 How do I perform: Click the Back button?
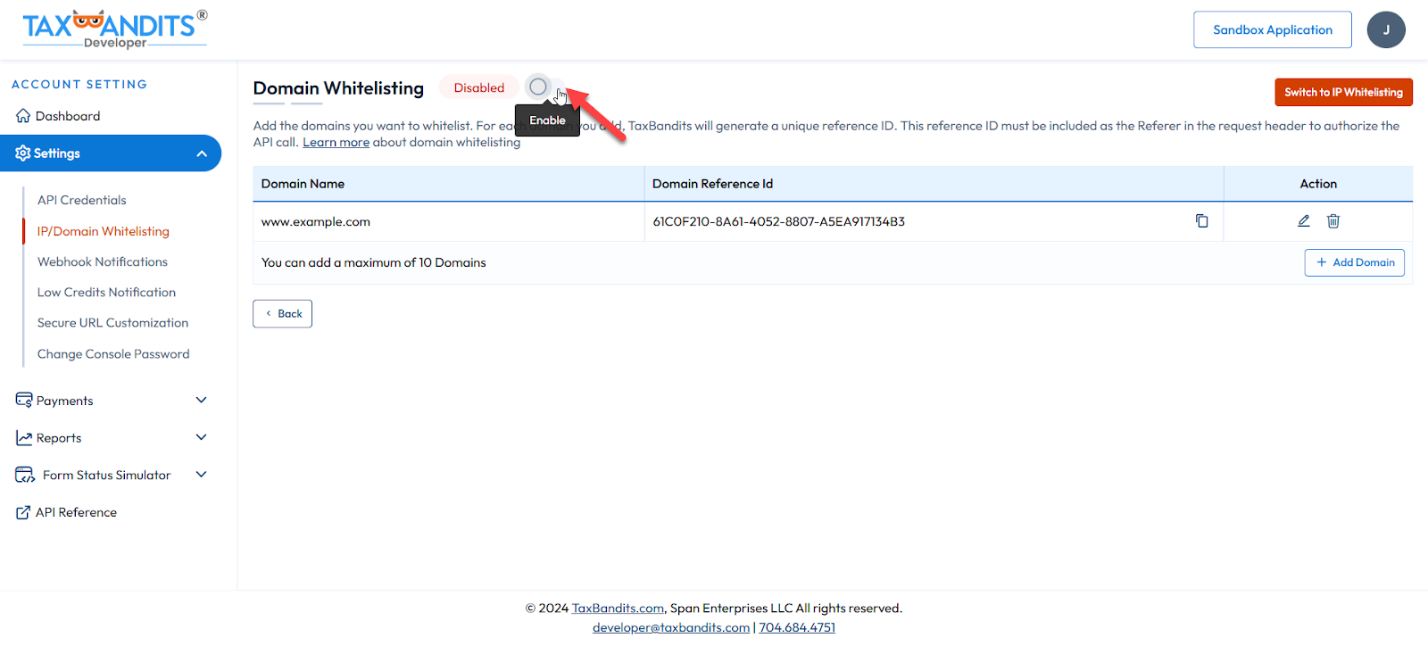coord(282,314)
